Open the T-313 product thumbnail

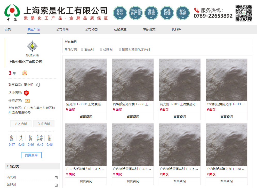[227, 80]
